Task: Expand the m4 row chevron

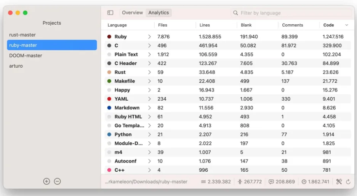Action: pos(149,152)
